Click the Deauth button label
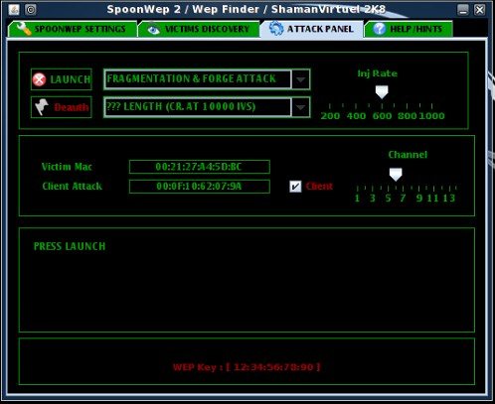Screen dimensions: 495x404 point(72,107)
